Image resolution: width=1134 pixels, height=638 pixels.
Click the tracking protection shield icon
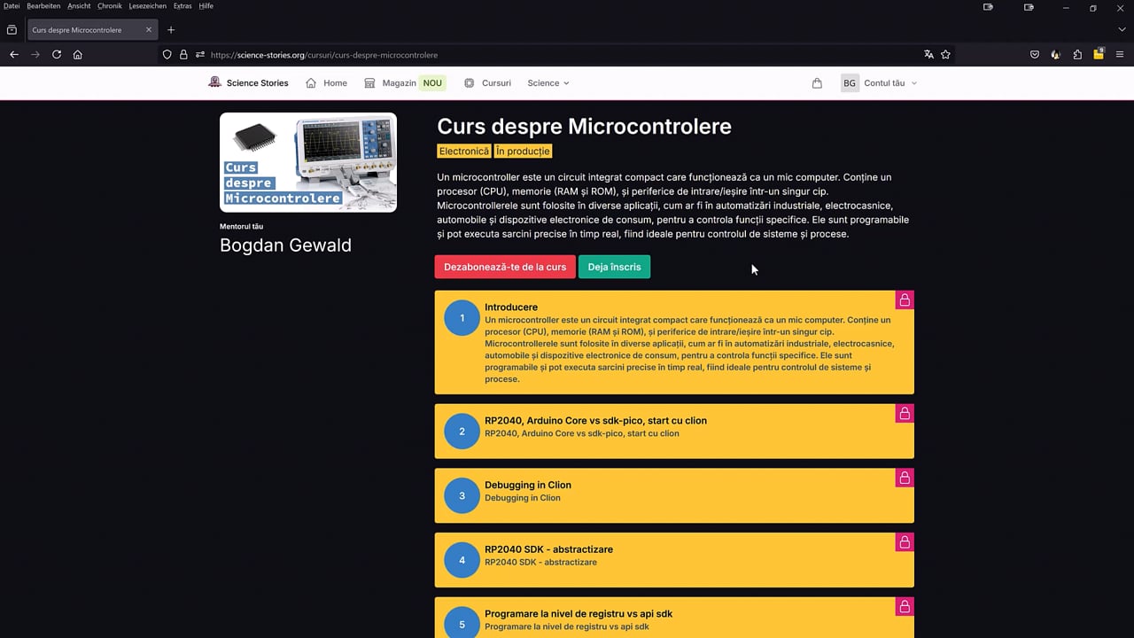click(167, 54)
